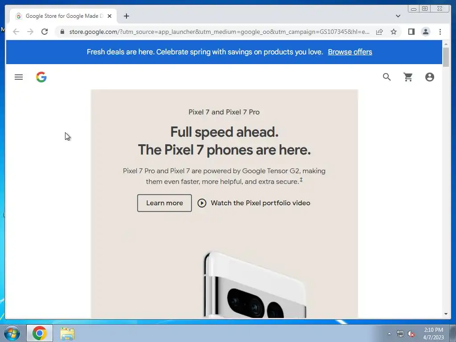Open the shopping cart
The width and height of the screenshot is (456, 342).
pyautogui.click(x=408, y=77)
